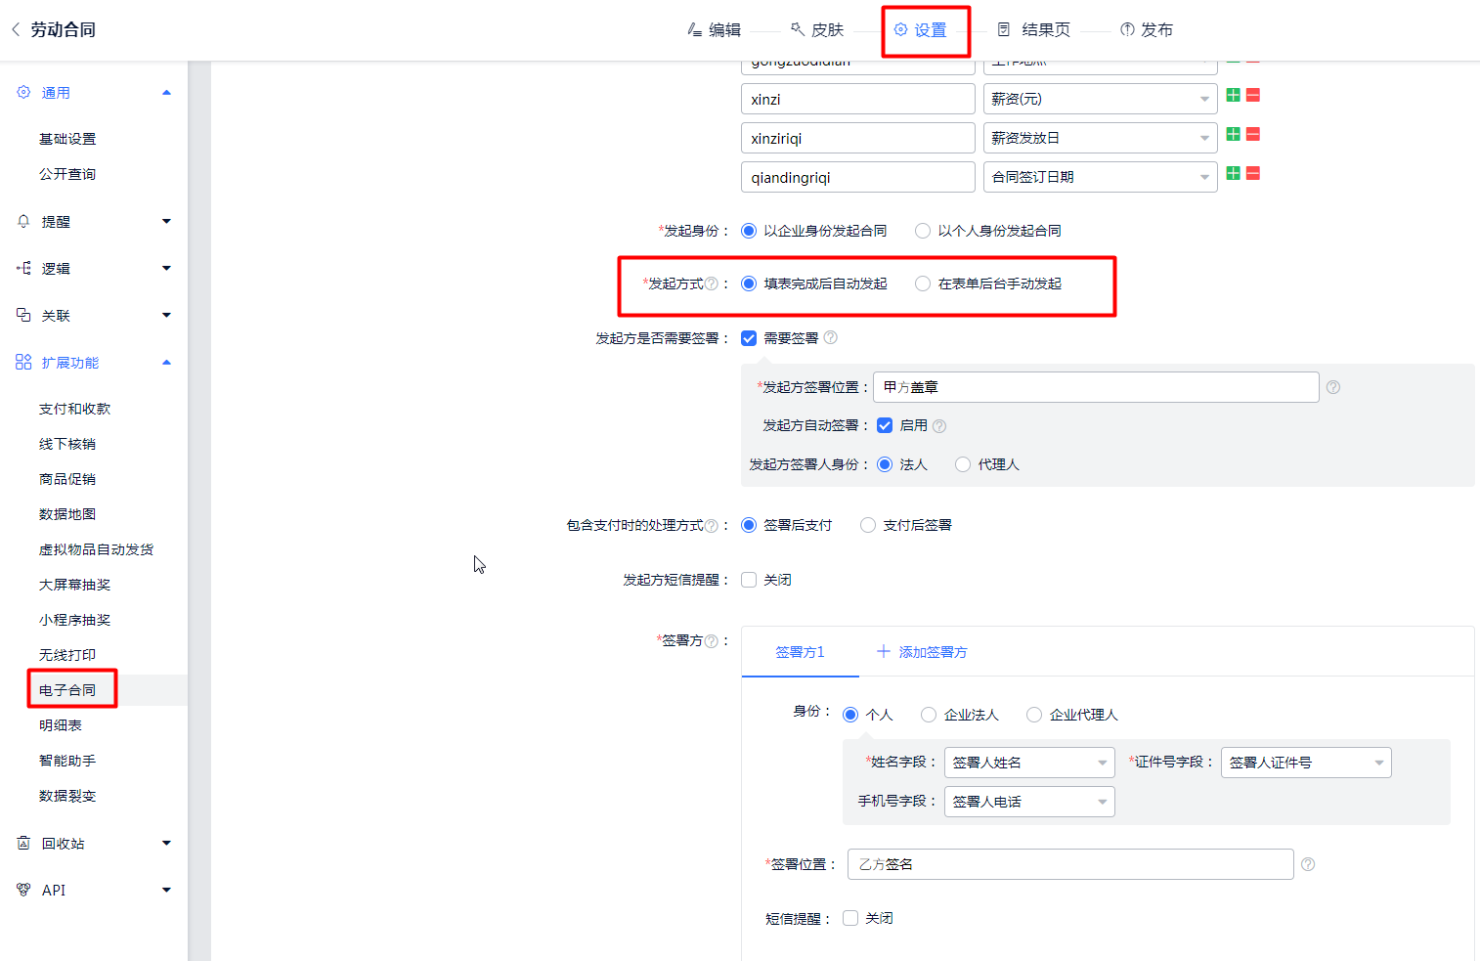Uncheck the 需要签署 checkbox
Image resolution: width=1480 pixels, height=961 pixels.
pyautogui.click(x=749, y=338)
